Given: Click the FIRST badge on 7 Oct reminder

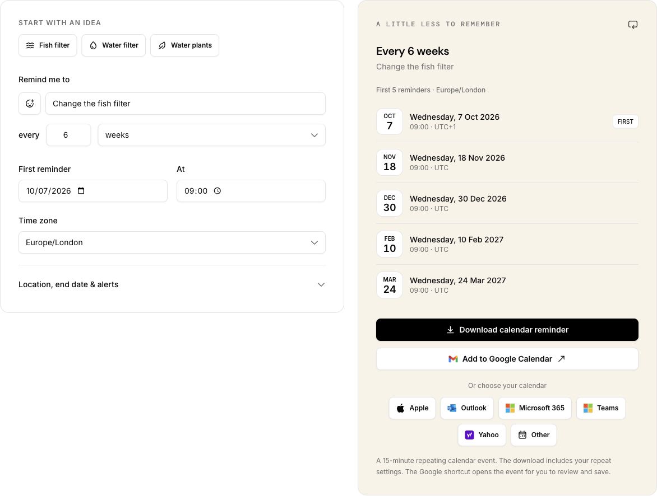Looking at the screenshot, I should (x=625, y=121).
